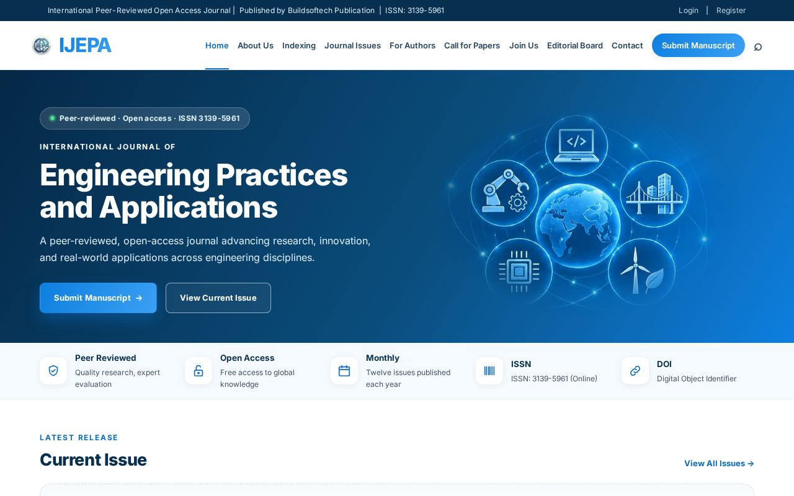Screen dimensions: 794x496
Task: Click the ISSN barcode icon
Action: point(489,371)
